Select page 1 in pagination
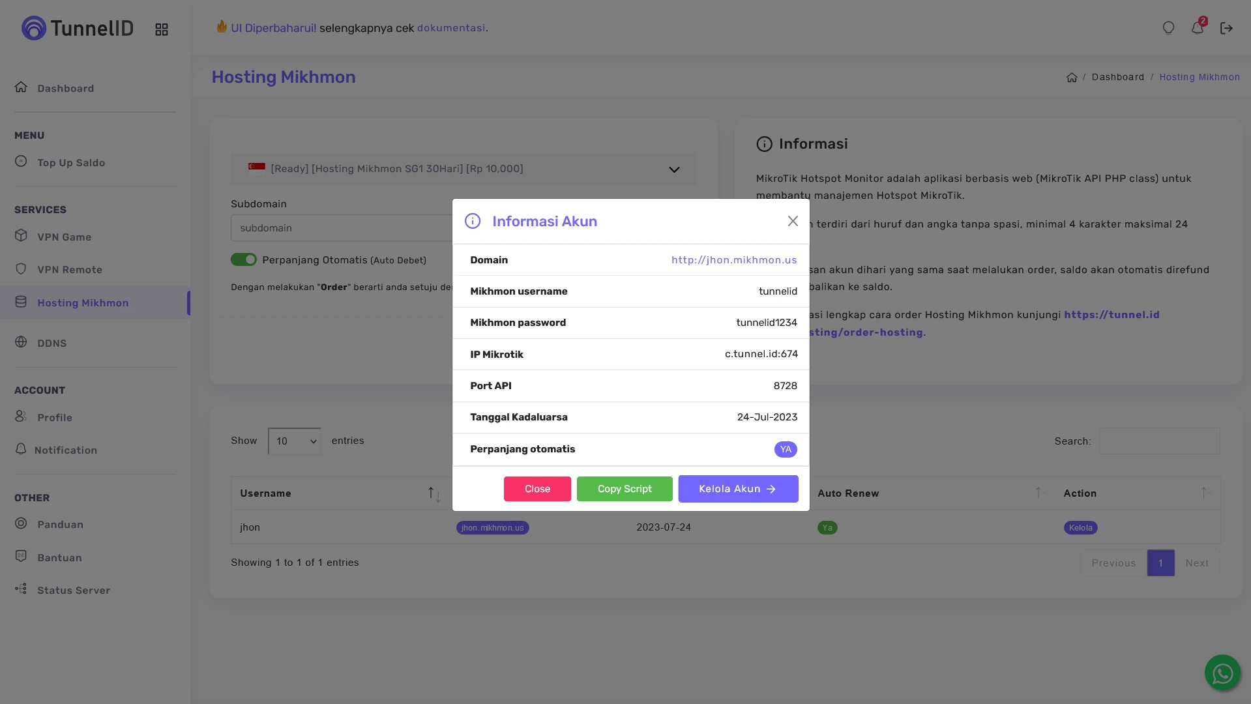The width and height of the screenshot is (1251, 704). [1160, 563]
